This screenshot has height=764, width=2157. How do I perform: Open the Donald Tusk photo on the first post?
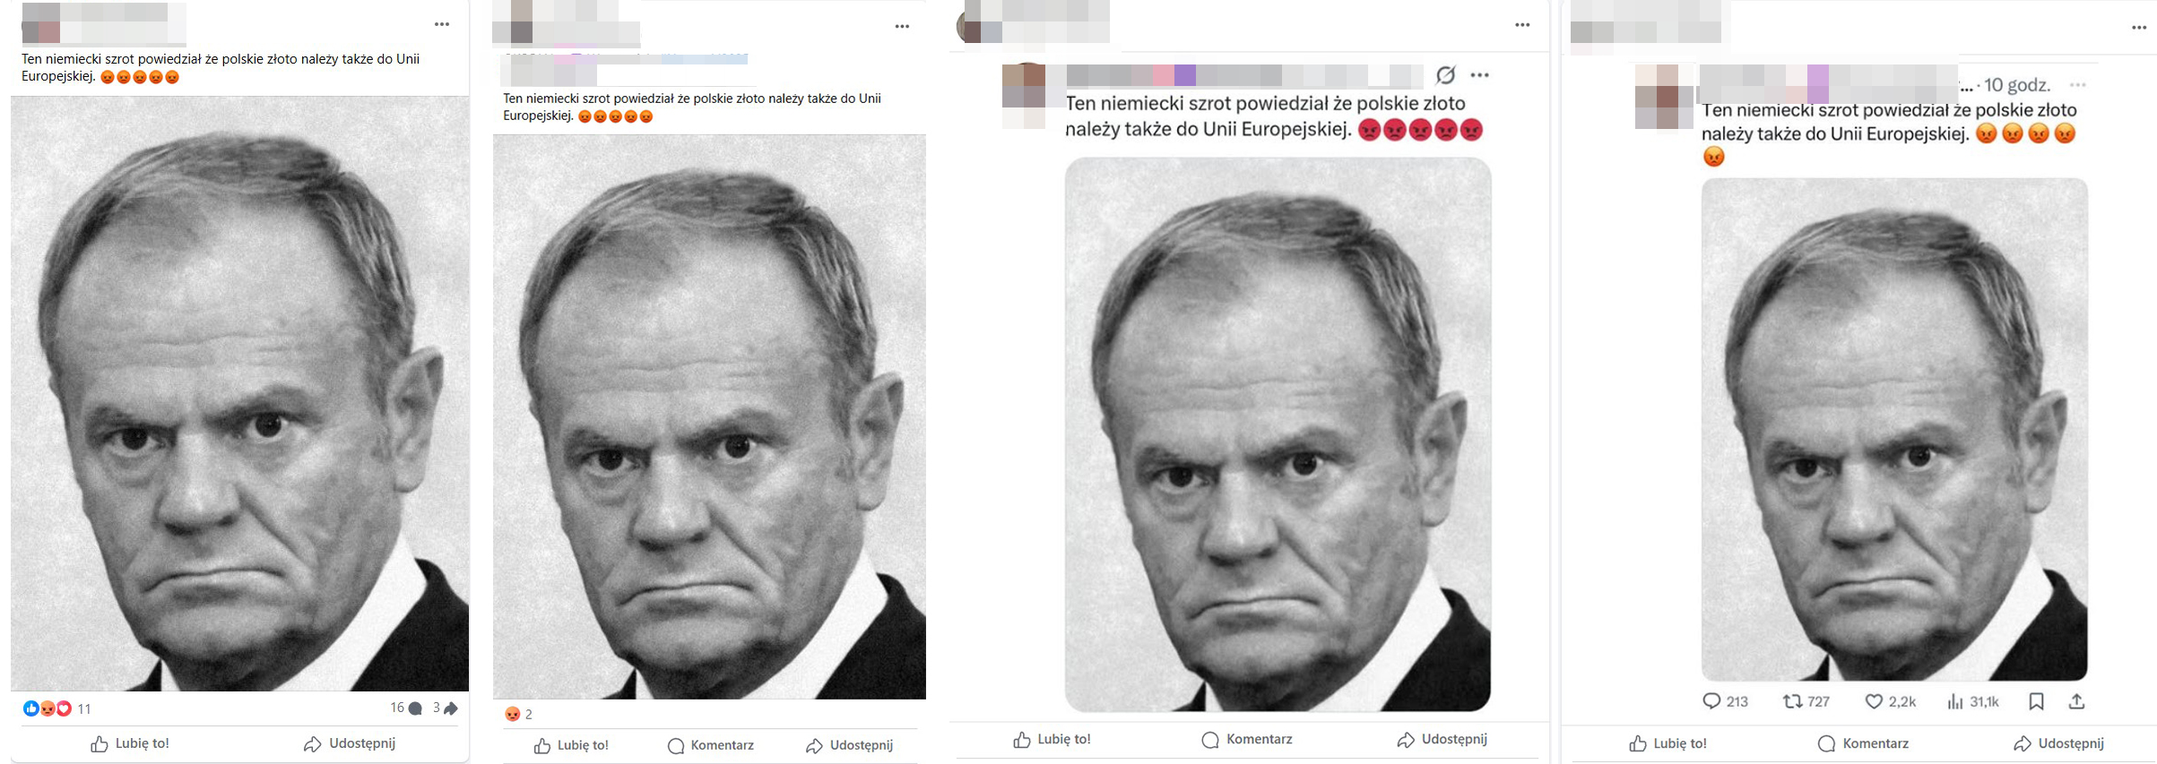237,394
